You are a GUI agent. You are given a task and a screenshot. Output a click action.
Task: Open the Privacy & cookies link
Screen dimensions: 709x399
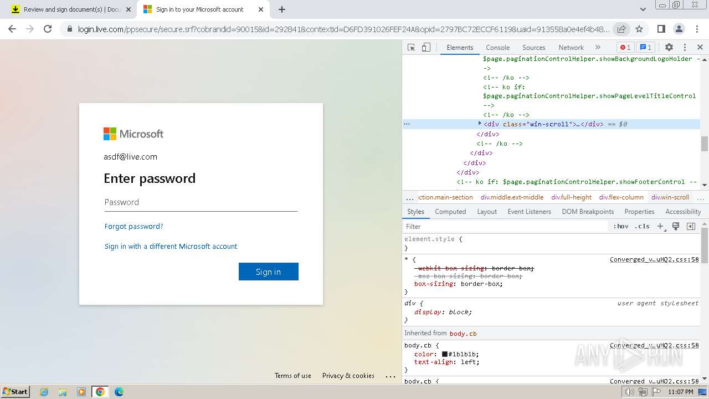(x=348, y=376)
